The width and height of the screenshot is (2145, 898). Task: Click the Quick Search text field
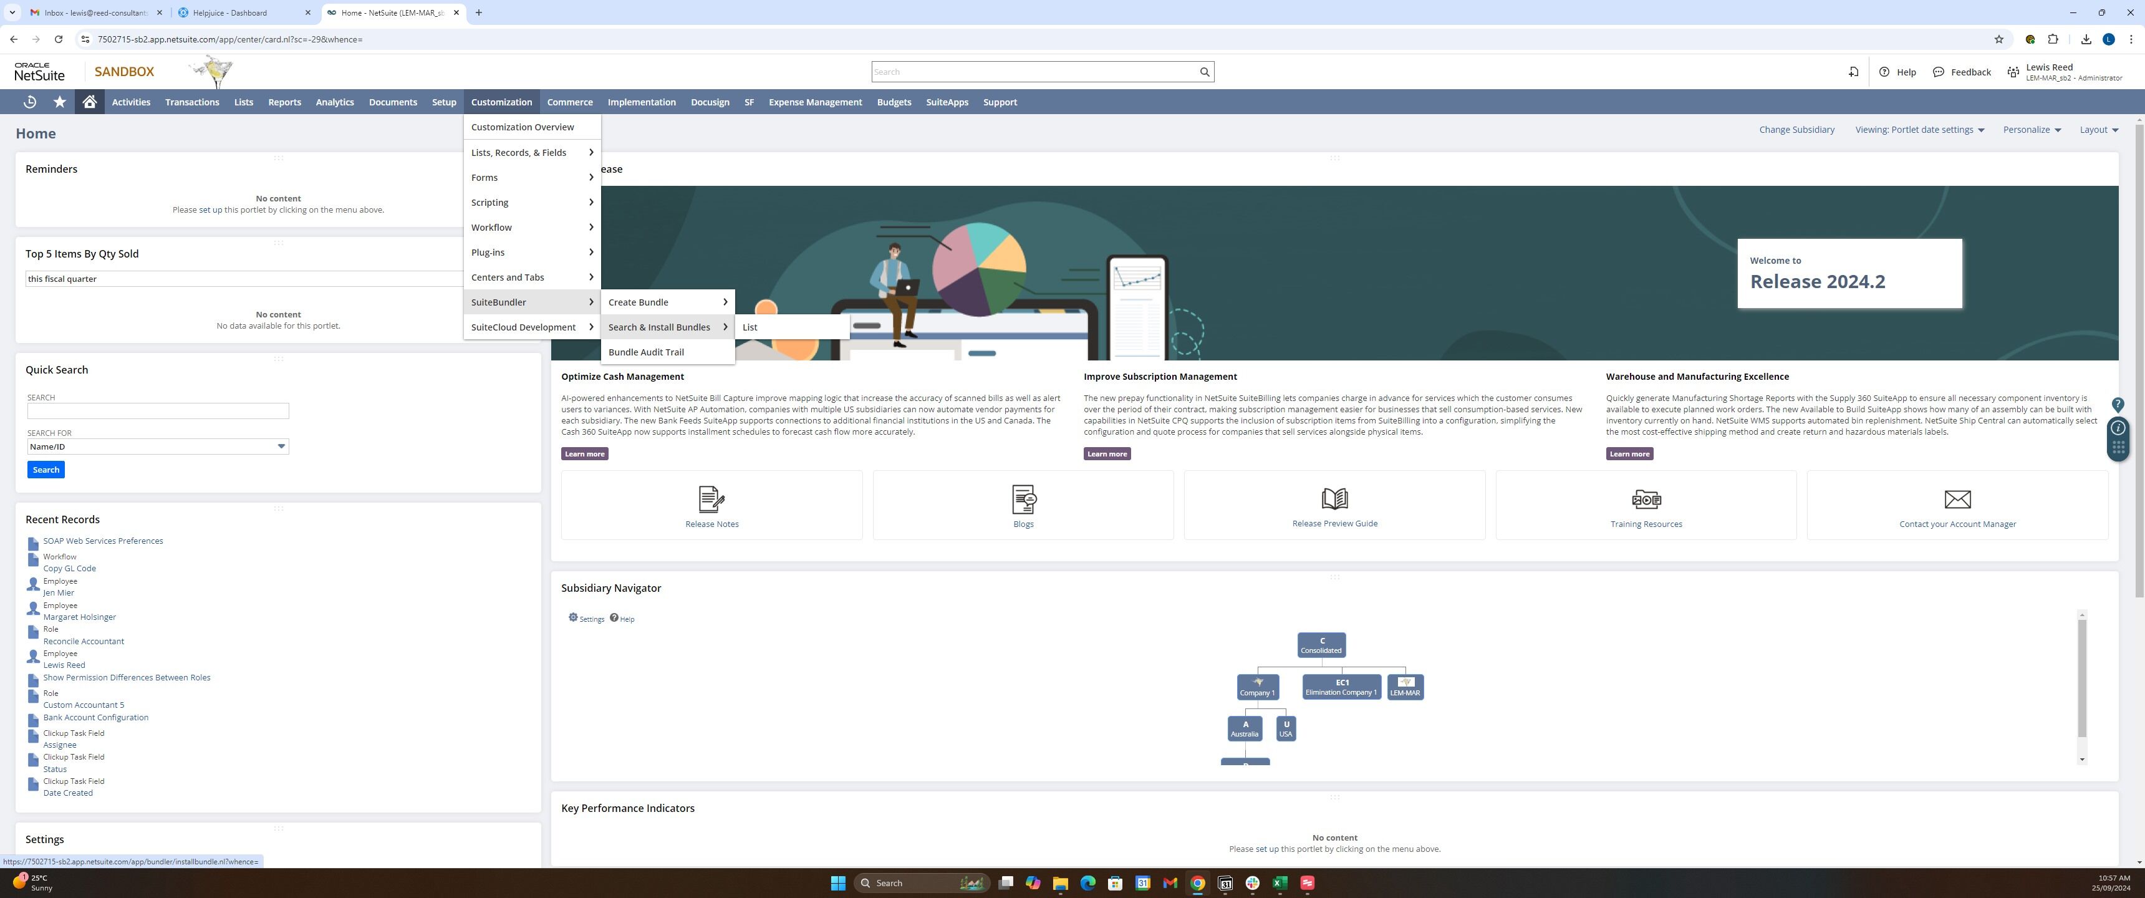click(157, 411)
